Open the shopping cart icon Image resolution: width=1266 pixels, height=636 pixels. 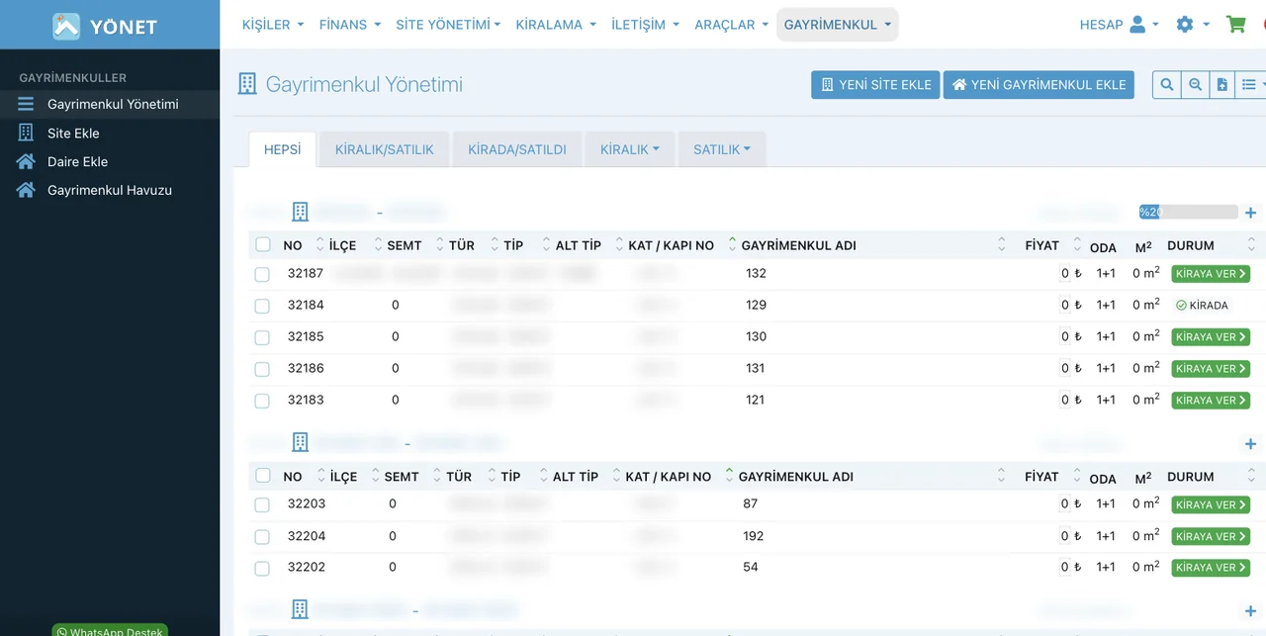coord(1236,25)
